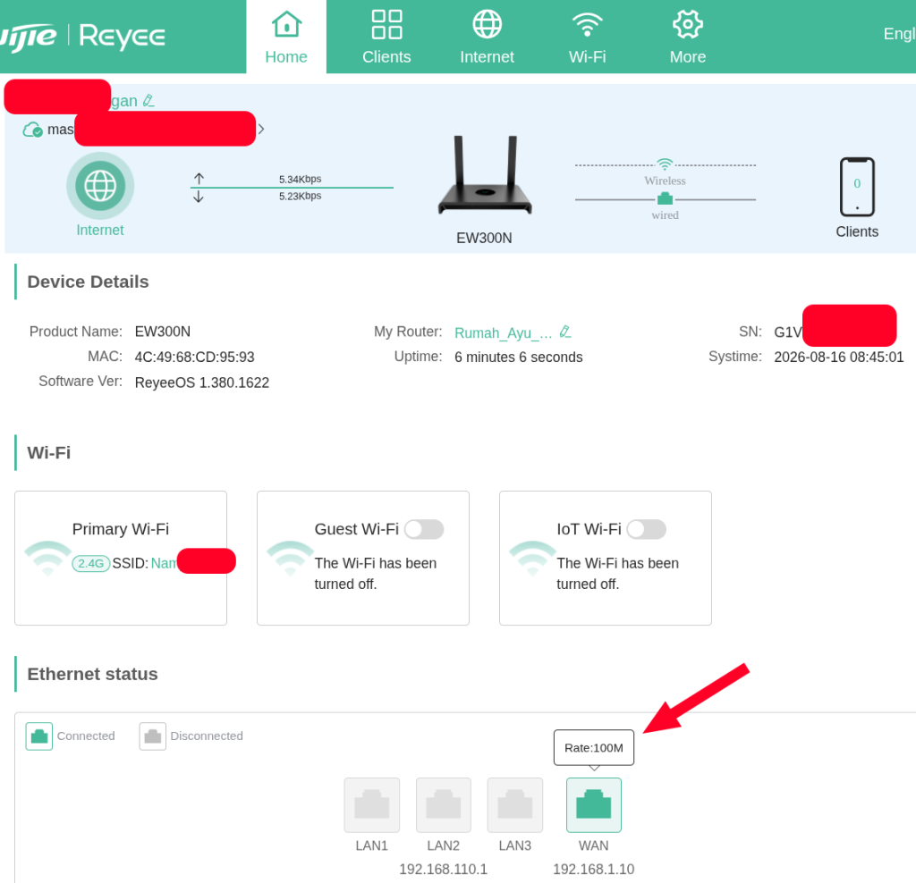The width and height of the screenshot is (916, 883).
Task: Click the Connected legend icon
Action: tap(39, 736)
